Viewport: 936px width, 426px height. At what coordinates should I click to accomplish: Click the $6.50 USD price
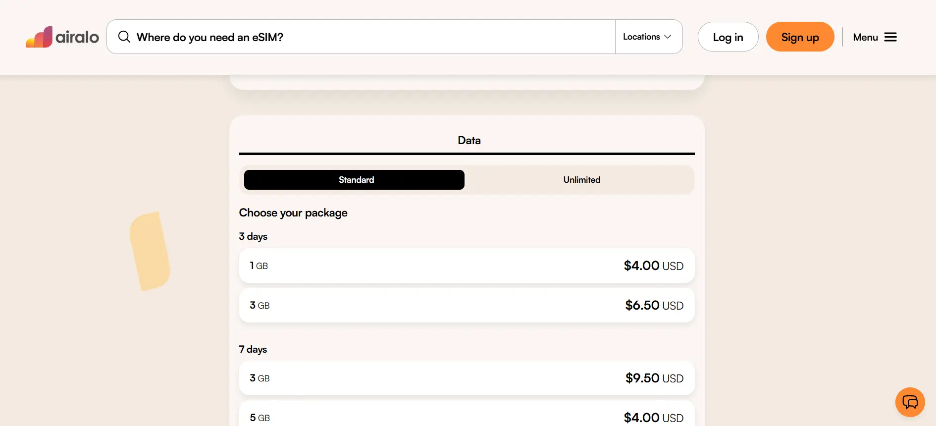pyautogui.click(x=654, y=306)
